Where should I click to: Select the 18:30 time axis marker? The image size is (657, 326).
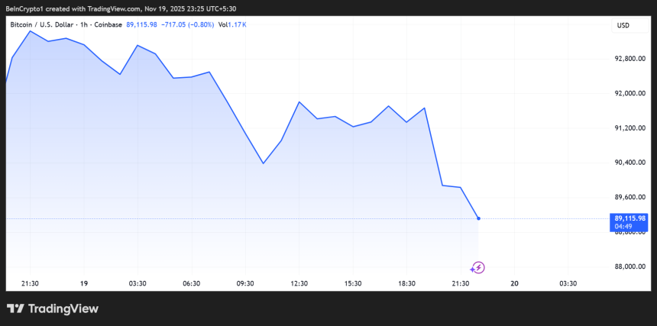pyautogui.click(x=406, y=283)
